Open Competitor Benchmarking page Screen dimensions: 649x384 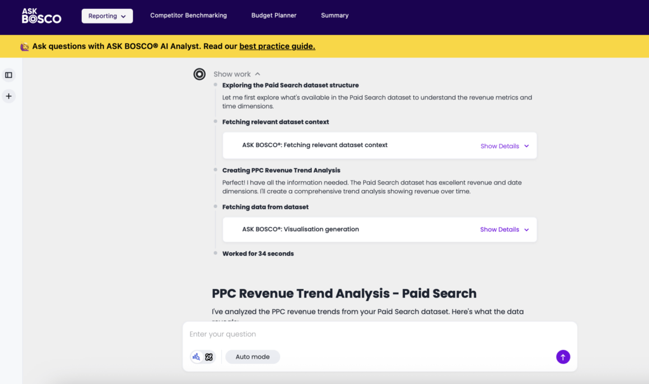point(188,15)
